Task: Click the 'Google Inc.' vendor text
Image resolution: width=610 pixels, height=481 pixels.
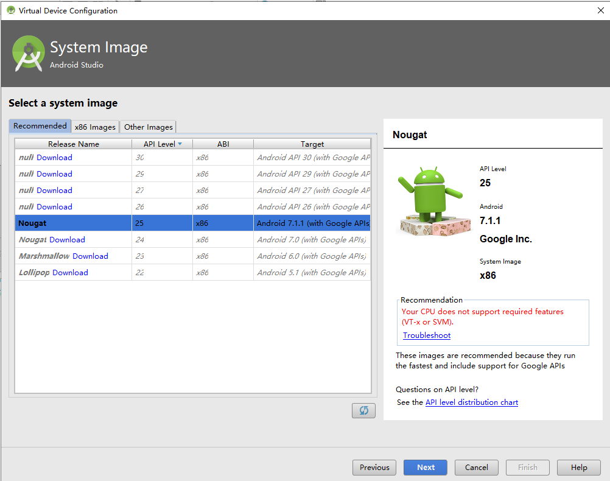Action: tap(506, 239)
